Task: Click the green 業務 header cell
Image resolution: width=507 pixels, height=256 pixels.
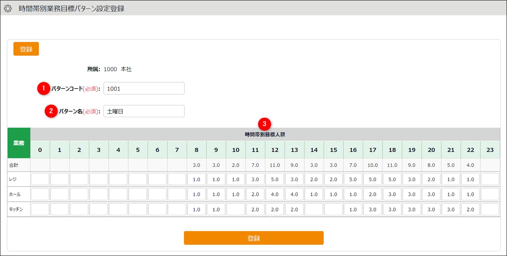Action: (19, 143)
